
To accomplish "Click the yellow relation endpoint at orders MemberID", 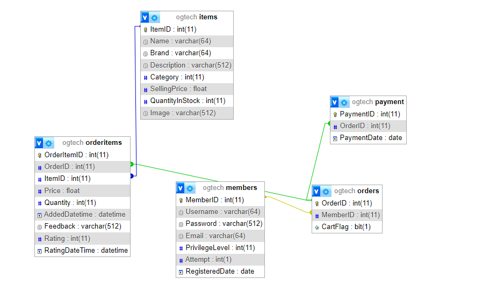I will tap(311, 212).
